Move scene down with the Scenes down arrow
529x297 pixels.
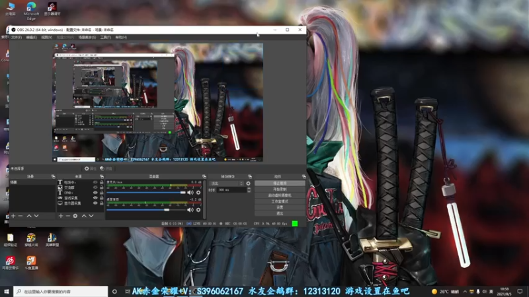coord(36,216)
